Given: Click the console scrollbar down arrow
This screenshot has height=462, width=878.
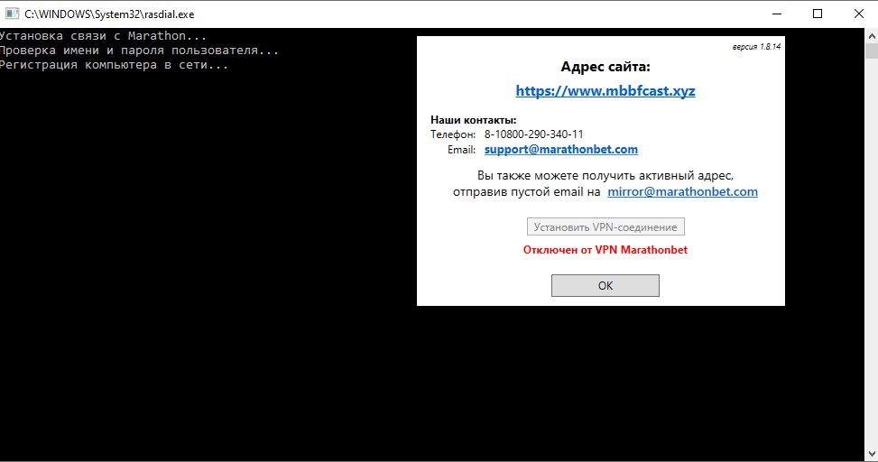Looking at the screenshot, I should [872, 454].
